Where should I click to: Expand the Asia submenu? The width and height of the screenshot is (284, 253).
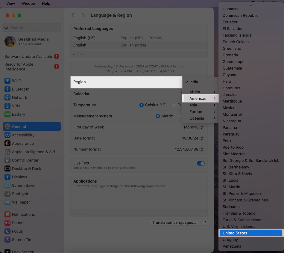tap(200, 105)
